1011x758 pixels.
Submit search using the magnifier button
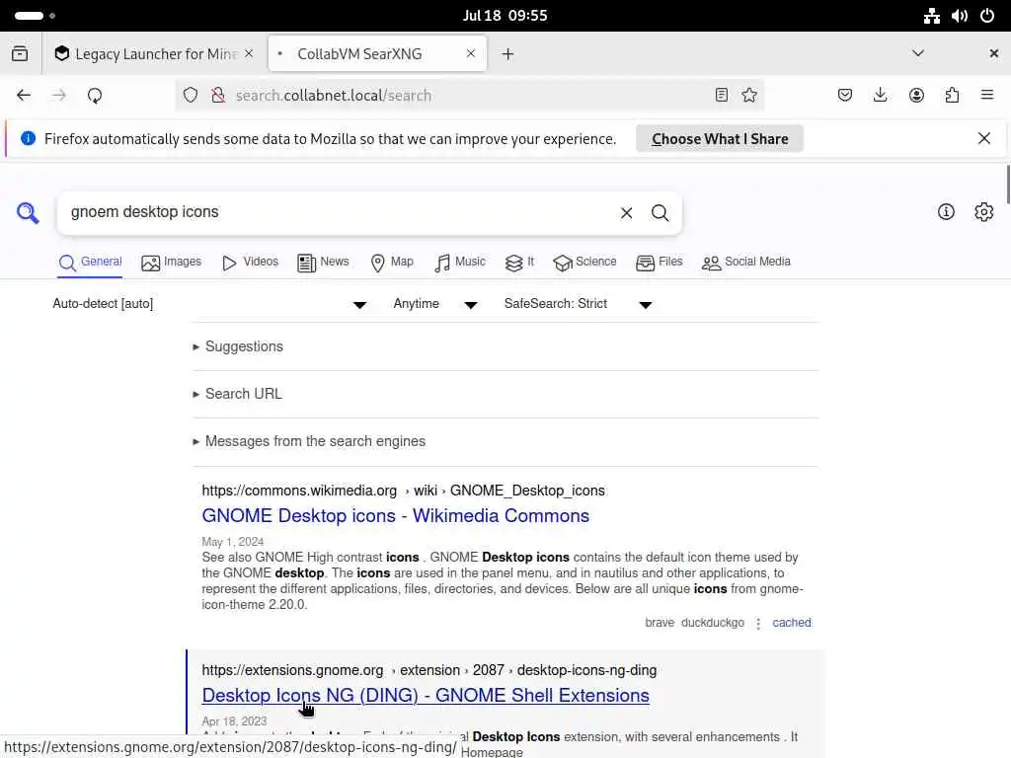tap(660, 213)
